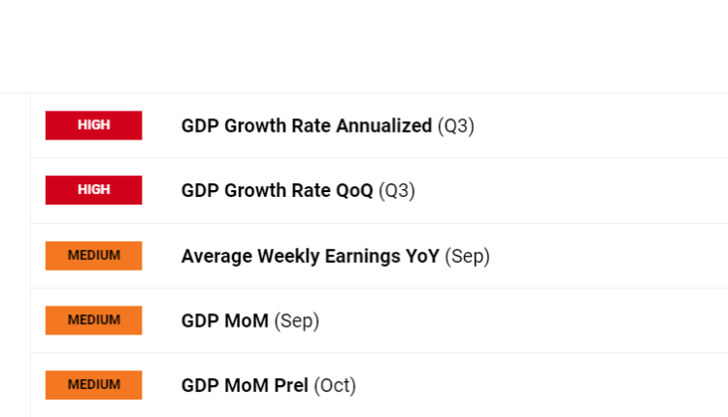
Task: Click blank space right of Earnings YoY (Sep)
Action: (x=612, y=256)
